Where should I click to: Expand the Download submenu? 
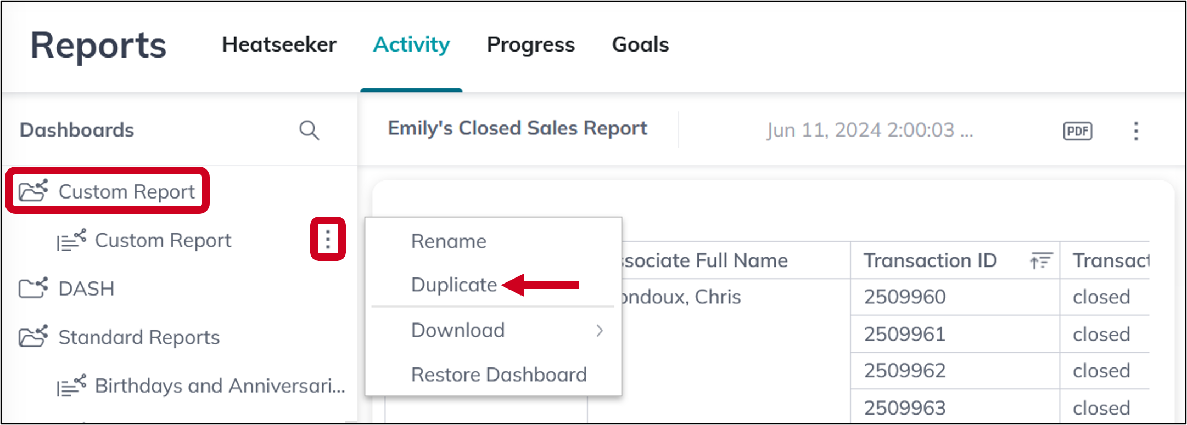(x=600, y=330)
